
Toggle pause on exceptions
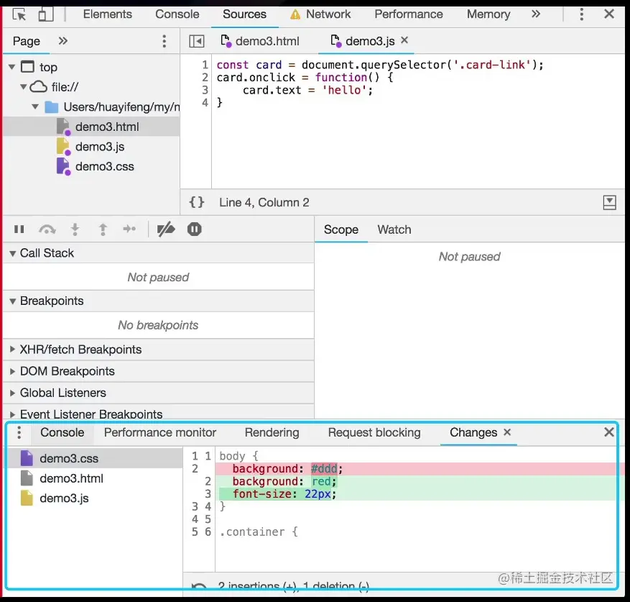(x=194, y=229)
